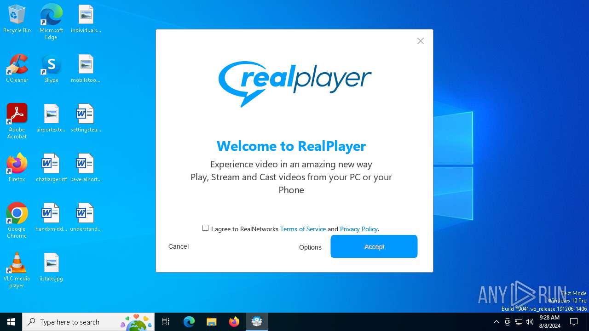The image size is (589, 331).
Task: Select the handsmidd Word document icon
Action: click(51, 218)
